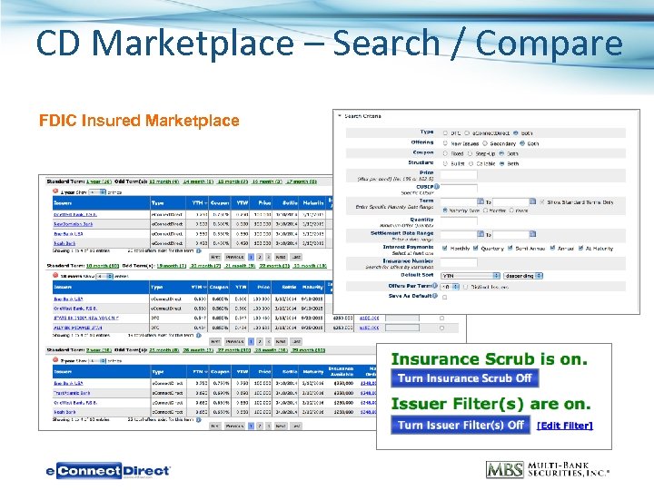Open 2 year Show entries dropdown
Viewport: 654px width, 490px height.
[97, 360]
